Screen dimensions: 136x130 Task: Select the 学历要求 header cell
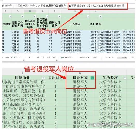(110, 77)
